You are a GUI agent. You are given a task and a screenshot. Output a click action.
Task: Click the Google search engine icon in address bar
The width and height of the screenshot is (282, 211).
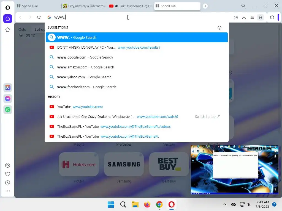pyautogui.click(x=49, y=17)
